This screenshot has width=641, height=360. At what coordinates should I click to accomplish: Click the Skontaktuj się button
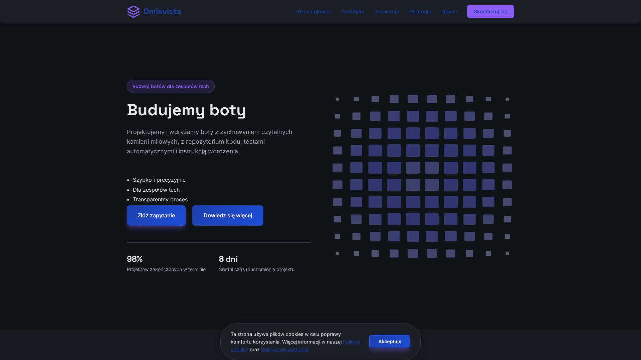[490, 12]
